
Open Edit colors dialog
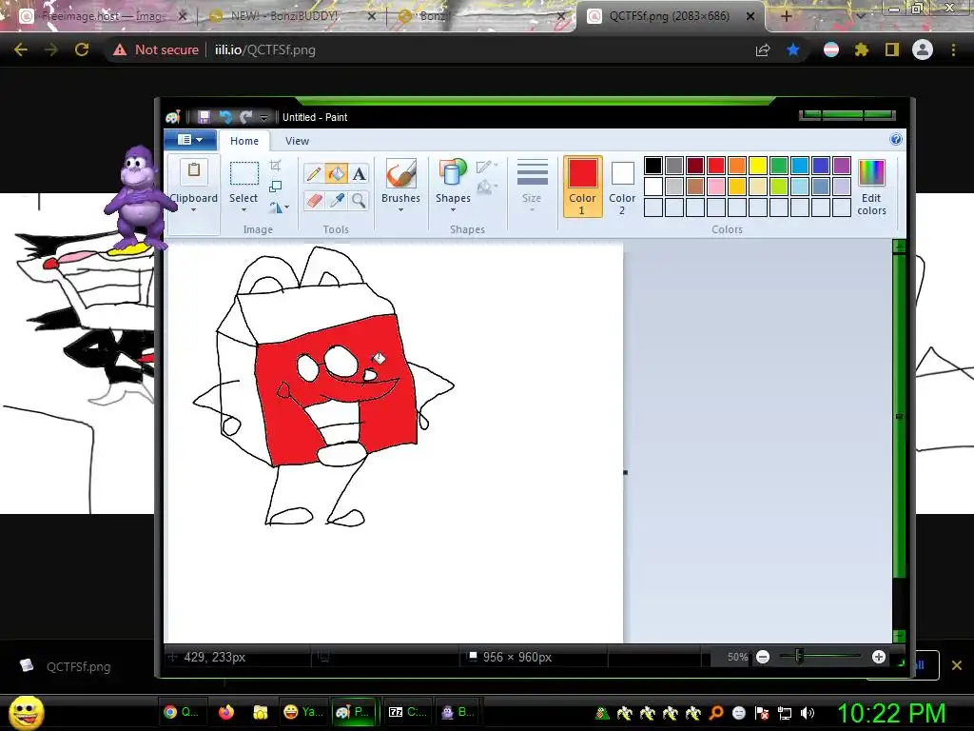tap(871, 187)
